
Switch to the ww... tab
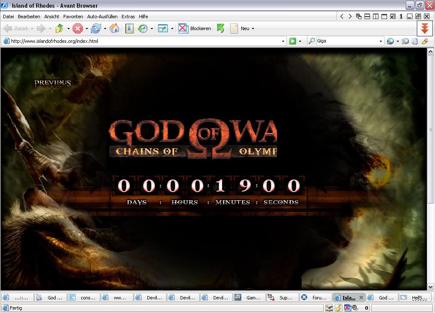[116, 298]
